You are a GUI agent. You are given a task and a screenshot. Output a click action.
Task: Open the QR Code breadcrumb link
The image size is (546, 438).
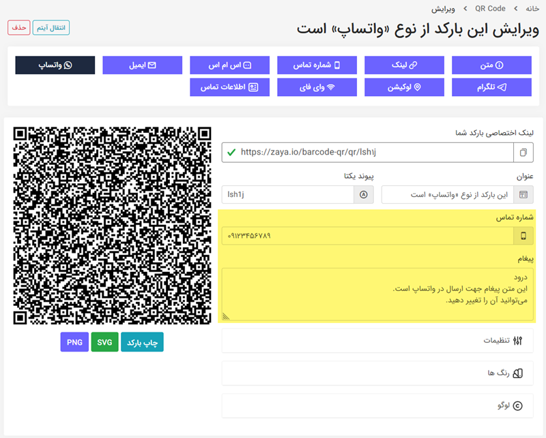(490, 9)
